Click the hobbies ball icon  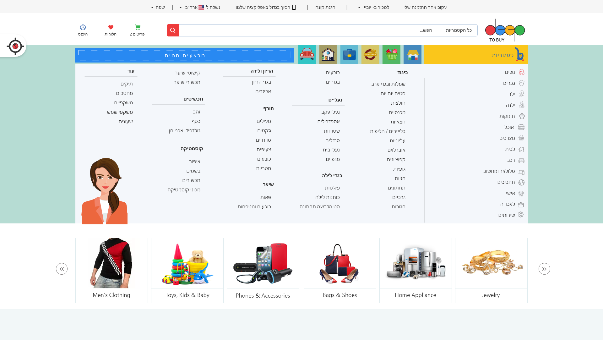521,182
